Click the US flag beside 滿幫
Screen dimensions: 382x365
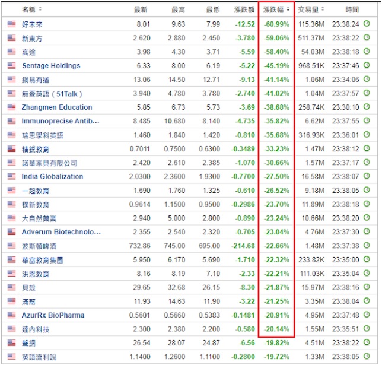tap(11, 301)
